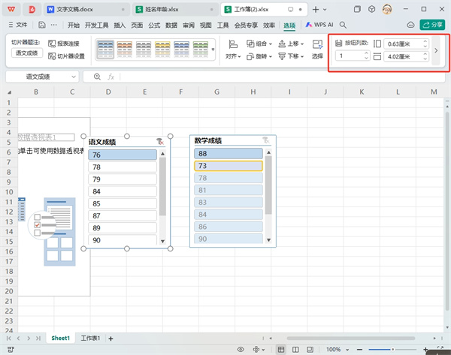
Task: Select value 88 in 数学成绩 slicer
Action: click(229, 153)
